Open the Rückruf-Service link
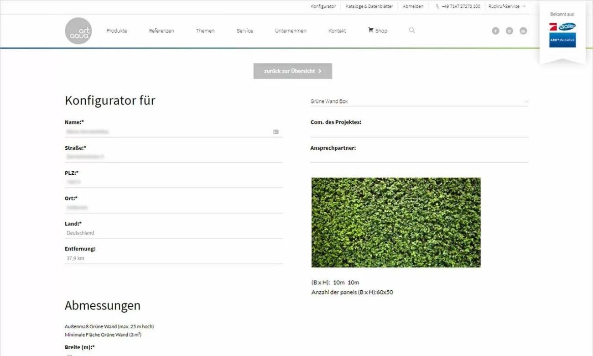The width and height of the screenshot is (593, 356). coord(506,6)
